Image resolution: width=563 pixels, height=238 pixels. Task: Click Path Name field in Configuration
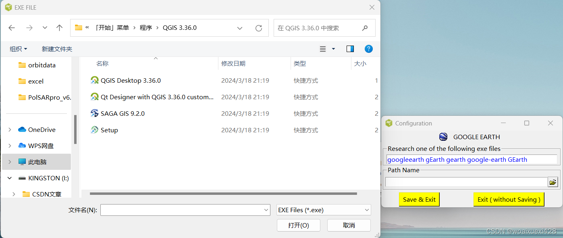pyautogui.click(x=466, y=182)
